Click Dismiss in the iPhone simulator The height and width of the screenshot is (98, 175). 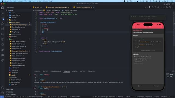click(x=140, y=86)
